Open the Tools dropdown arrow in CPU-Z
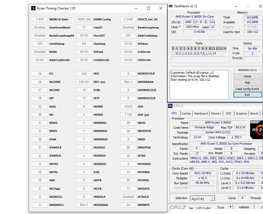 coord(231,207)
